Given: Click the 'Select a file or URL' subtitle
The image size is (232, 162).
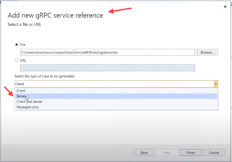Looking at the screenshot, I should click(24, 24).
